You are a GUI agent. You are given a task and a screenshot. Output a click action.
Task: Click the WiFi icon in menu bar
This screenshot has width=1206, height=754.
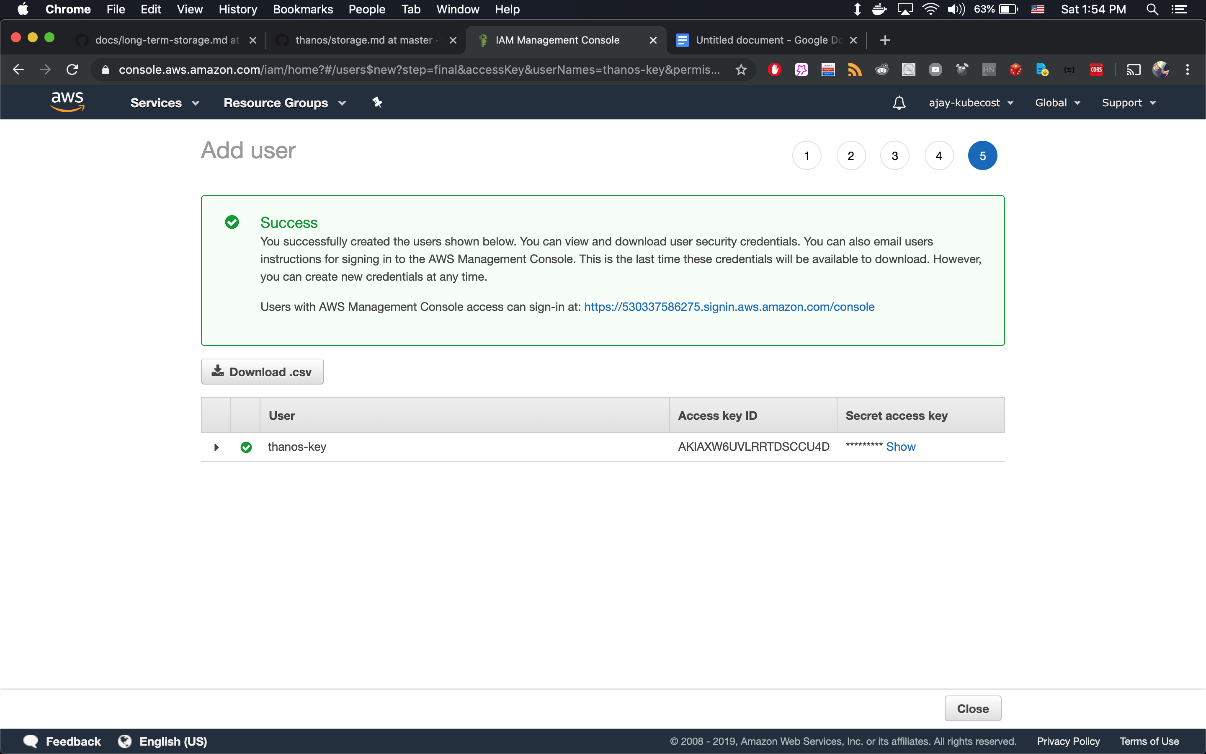(x=933, y=10)
